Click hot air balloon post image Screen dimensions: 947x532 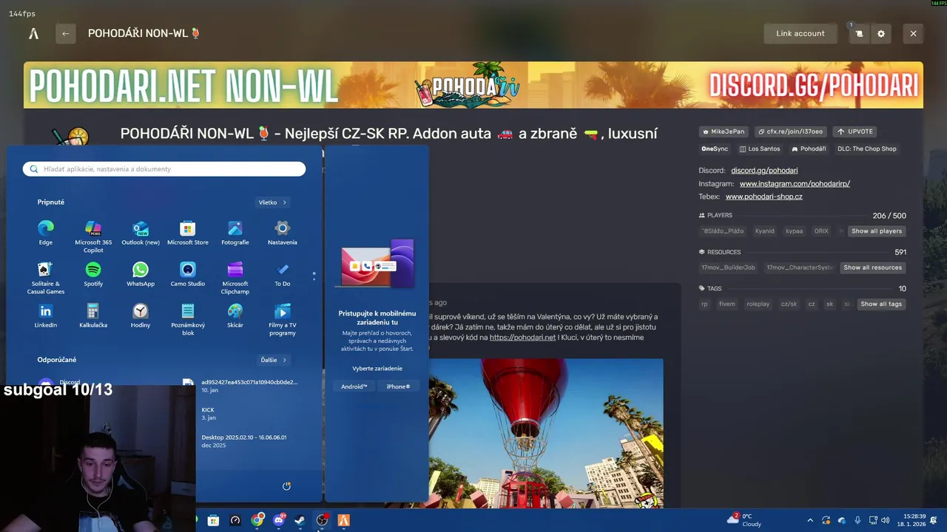coord(545,433)
